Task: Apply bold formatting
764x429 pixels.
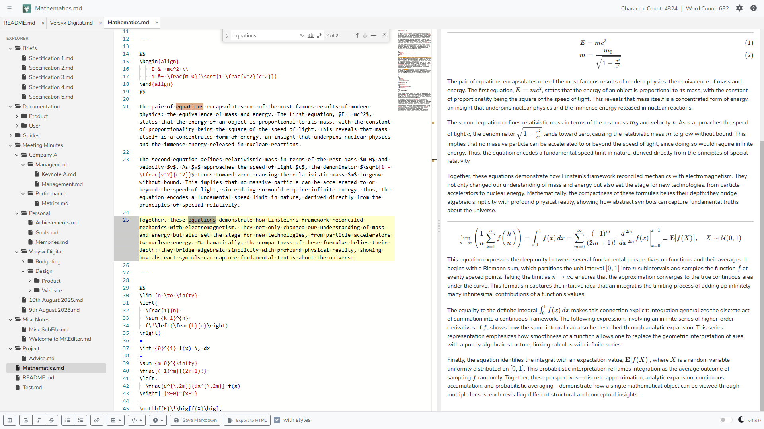Action: pyautogui.click(x=26, y=420)
